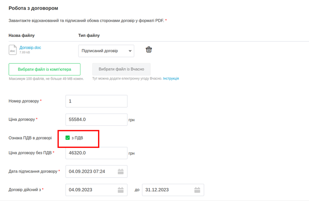The height and width of the screenshot is (201, 309).
Task: Open the Договір.doc file link
Action: tap(30, 48)
